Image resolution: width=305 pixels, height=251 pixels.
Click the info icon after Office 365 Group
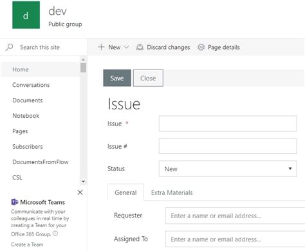pos(55,234)
